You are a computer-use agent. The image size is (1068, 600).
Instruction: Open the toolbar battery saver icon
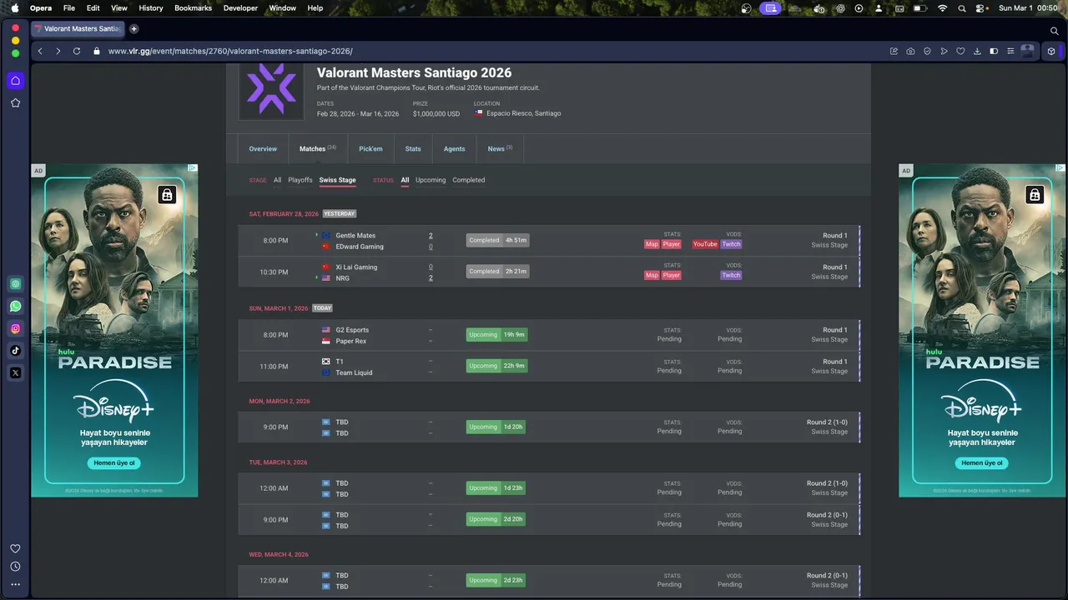pos(994,51)
